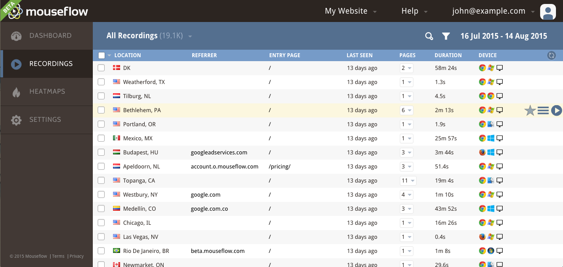Expand the All Recordings dropdown
The image size is (563, 267).
150,36
